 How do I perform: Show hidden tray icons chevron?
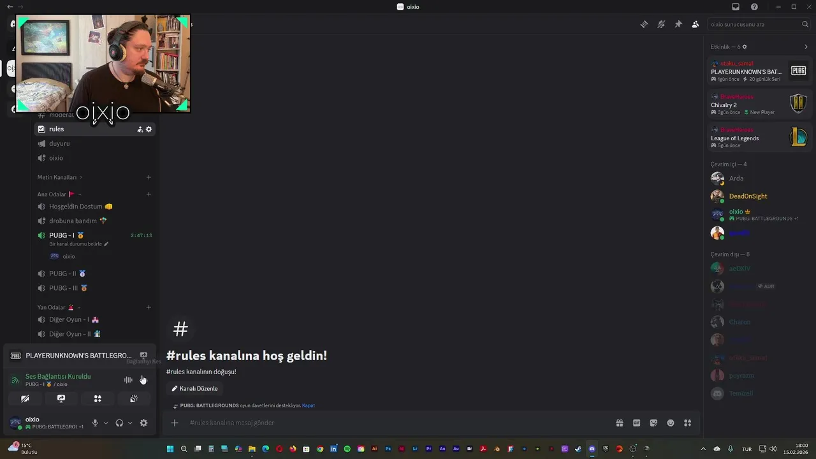(703, 449)
